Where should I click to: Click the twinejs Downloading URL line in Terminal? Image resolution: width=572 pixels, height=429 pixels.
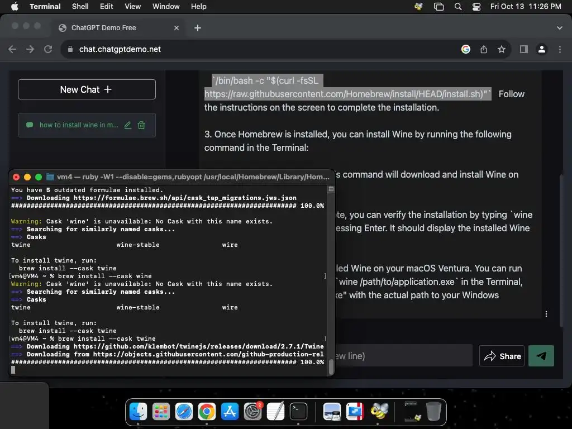pyautogui.click(x=168, y=346)
